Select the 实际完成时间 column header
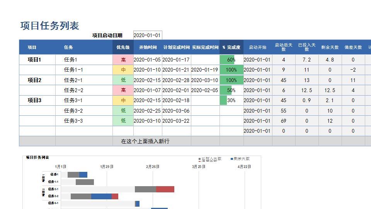The image size is (371, 209). (205, 47)
